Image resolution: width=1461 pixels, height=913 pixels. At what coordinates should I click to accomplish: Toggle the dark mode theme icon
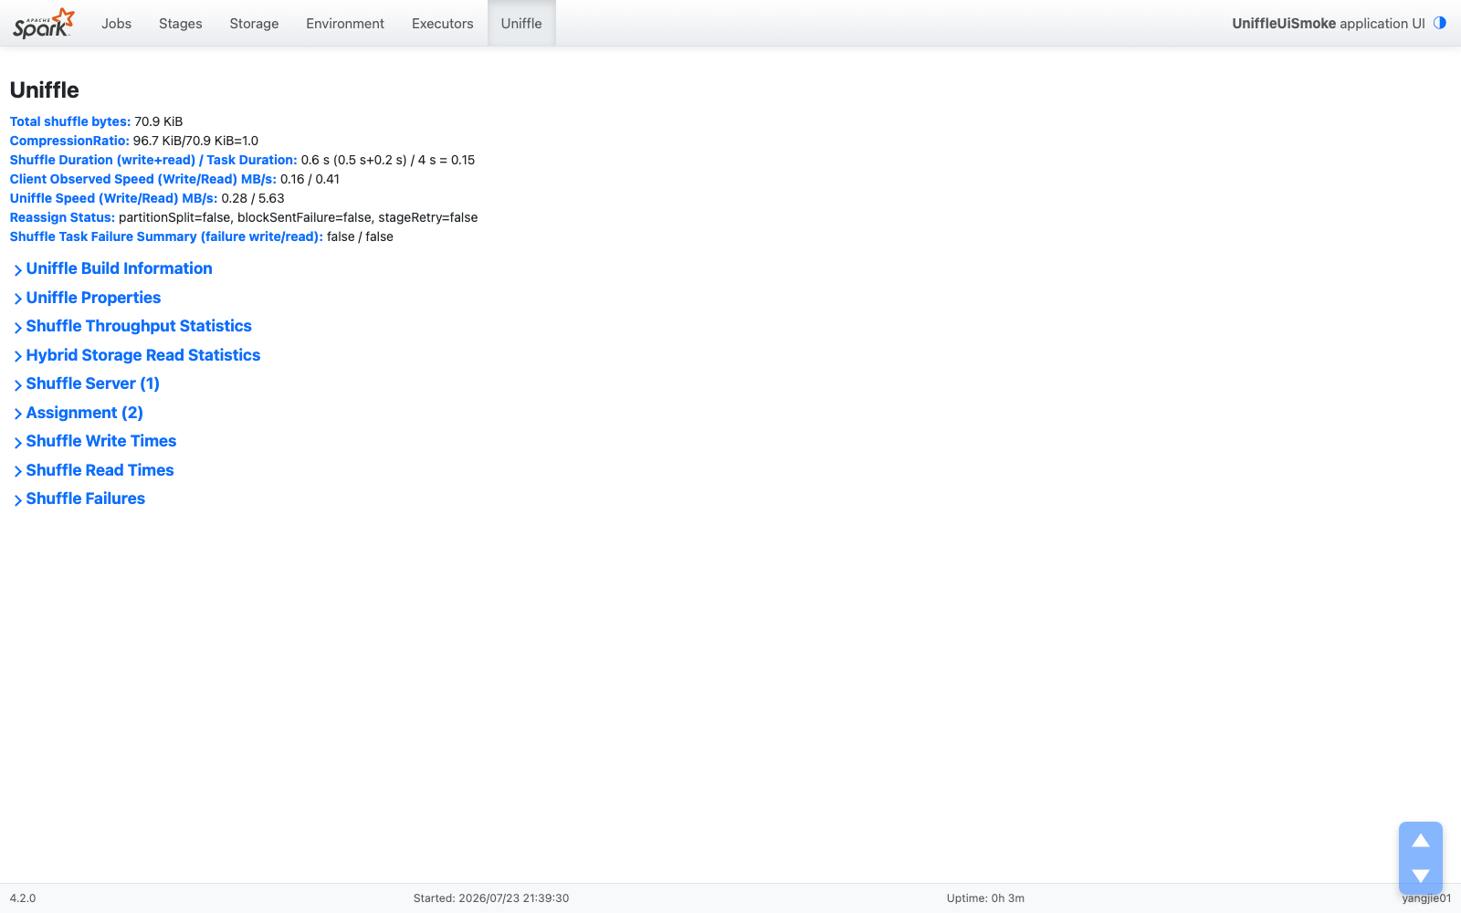(1440, 23)
